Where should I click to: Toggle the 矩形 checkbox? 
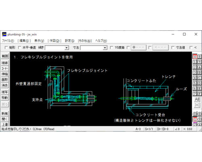click(x=6, y=47)
